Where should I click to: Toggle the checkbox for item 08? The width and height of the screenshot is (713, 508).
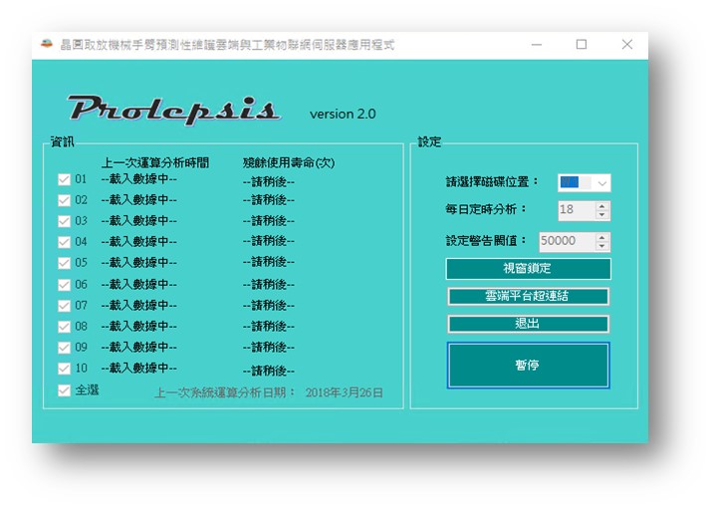tap(64, 327)
